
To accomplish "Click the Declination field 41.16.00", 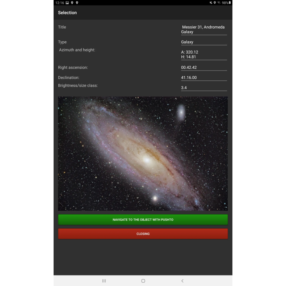I will pos(204,77).
